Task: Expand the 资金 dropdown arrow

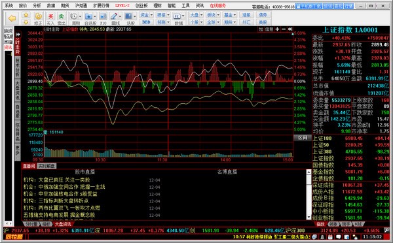Action: point(151,15)
